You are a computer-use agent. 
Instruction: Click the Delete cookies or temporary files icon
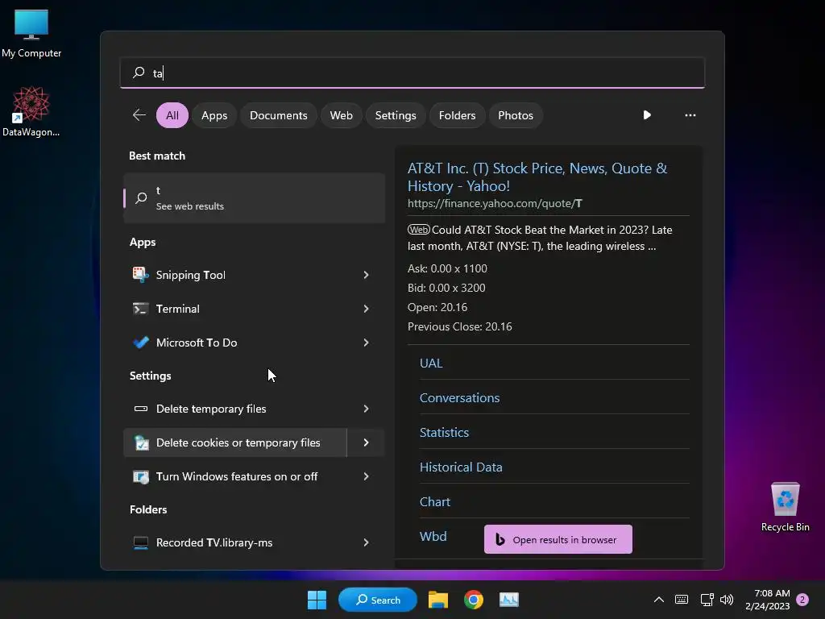click(141, 442)
